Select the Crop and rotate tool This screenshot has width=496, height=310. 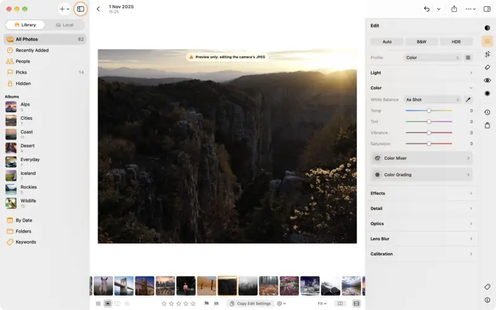487,55
